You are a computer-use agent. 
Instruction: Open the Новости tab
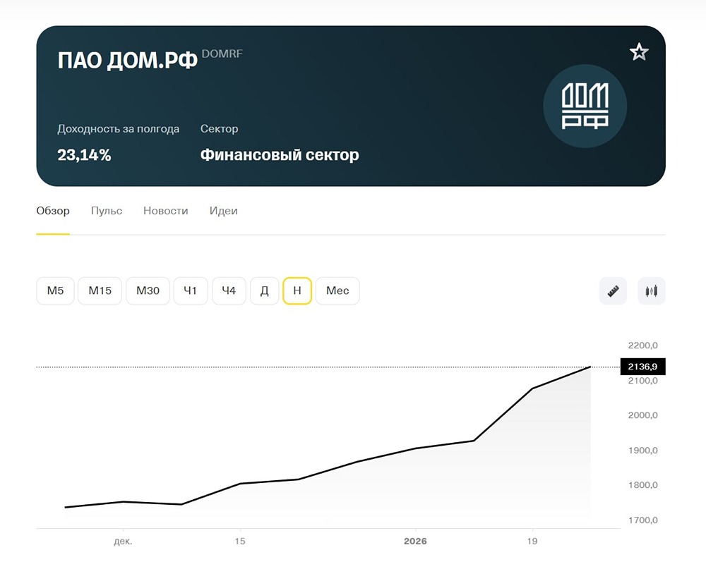coord(165,210)
